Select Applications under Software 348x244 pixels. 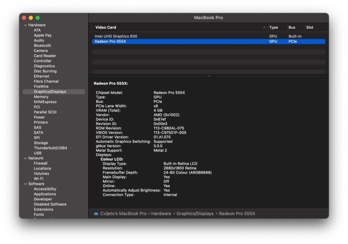(45, 194)
